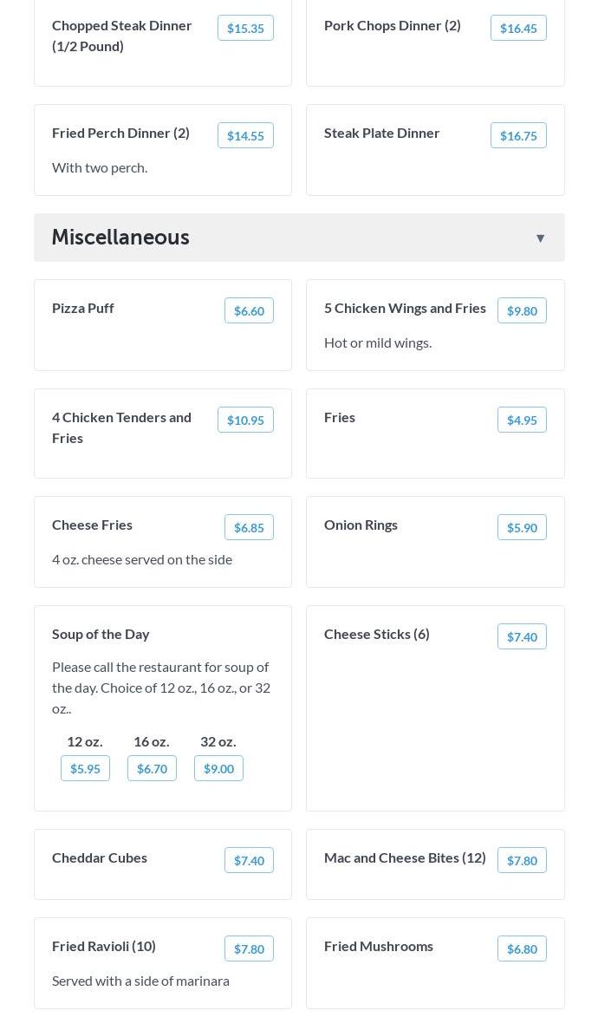
Task: Add Mac and Cheese Bites for $7.80
Action: (x=522, y=860)
